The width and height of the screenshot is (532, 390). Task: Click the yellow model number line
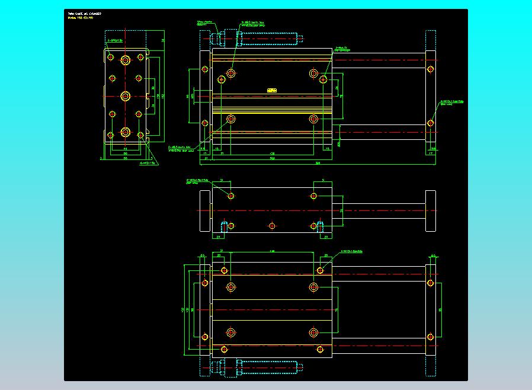pyautogui.click(x=81, y=18)
